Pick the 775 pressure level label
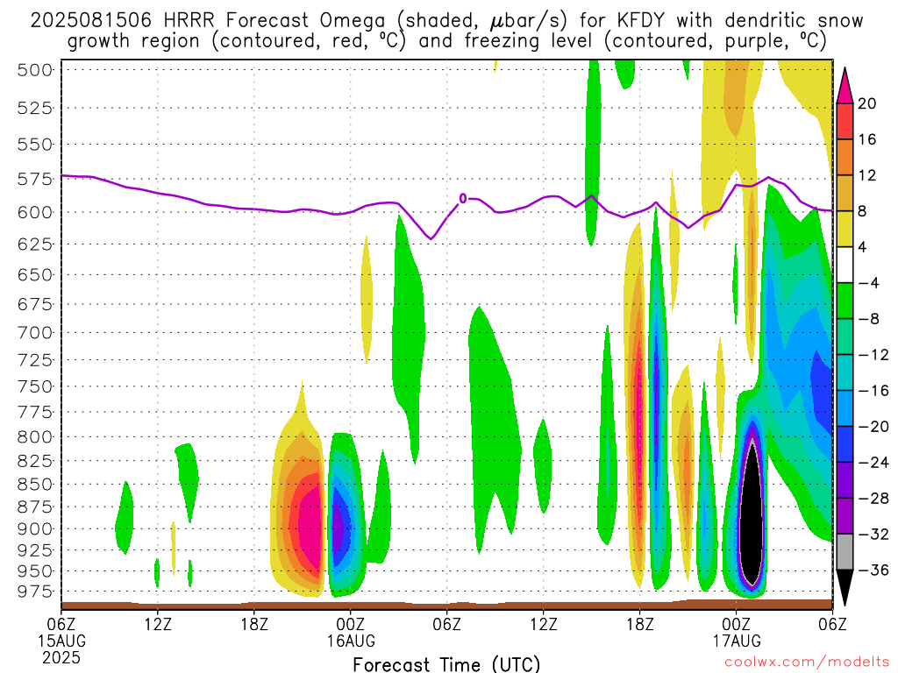Viewport: 898px width, 673px height. [x=35, y=412]
